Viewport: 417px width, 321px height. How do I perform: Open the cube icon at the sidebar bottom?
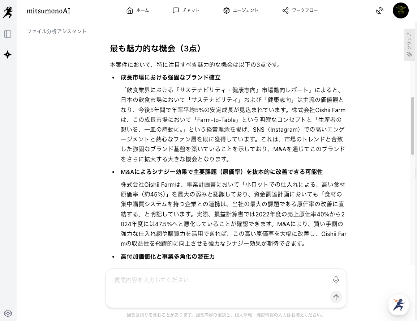8,313
